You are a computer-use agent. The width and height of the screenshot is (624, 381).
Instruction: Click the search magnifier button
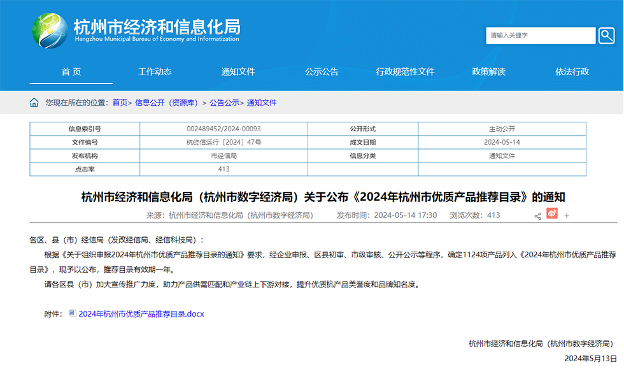coord(607,36)
